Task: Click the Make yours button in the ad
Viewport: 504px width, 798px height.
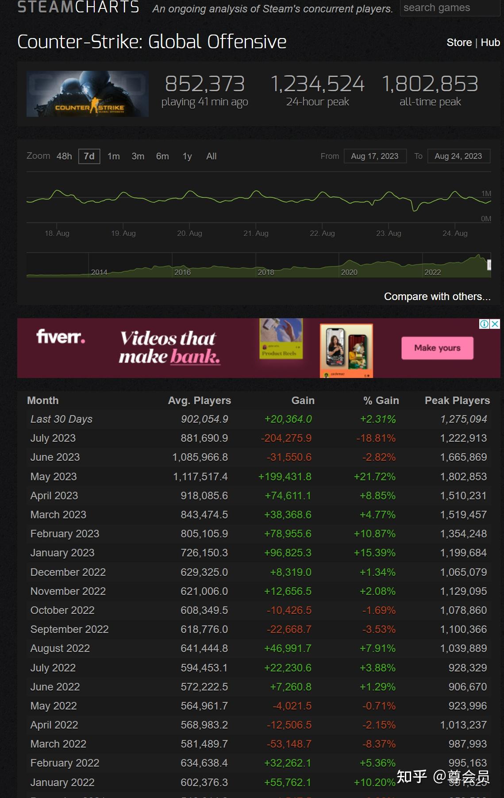Action: 437,348
